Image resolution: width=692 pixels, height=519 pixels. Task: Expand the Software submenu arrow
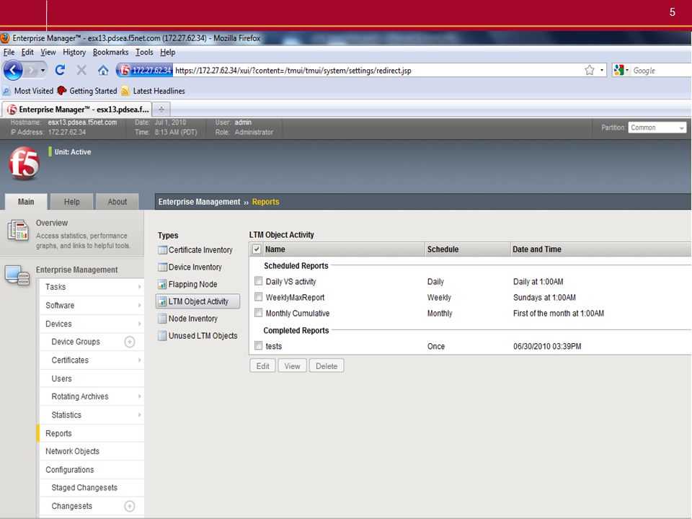[139, 306]
